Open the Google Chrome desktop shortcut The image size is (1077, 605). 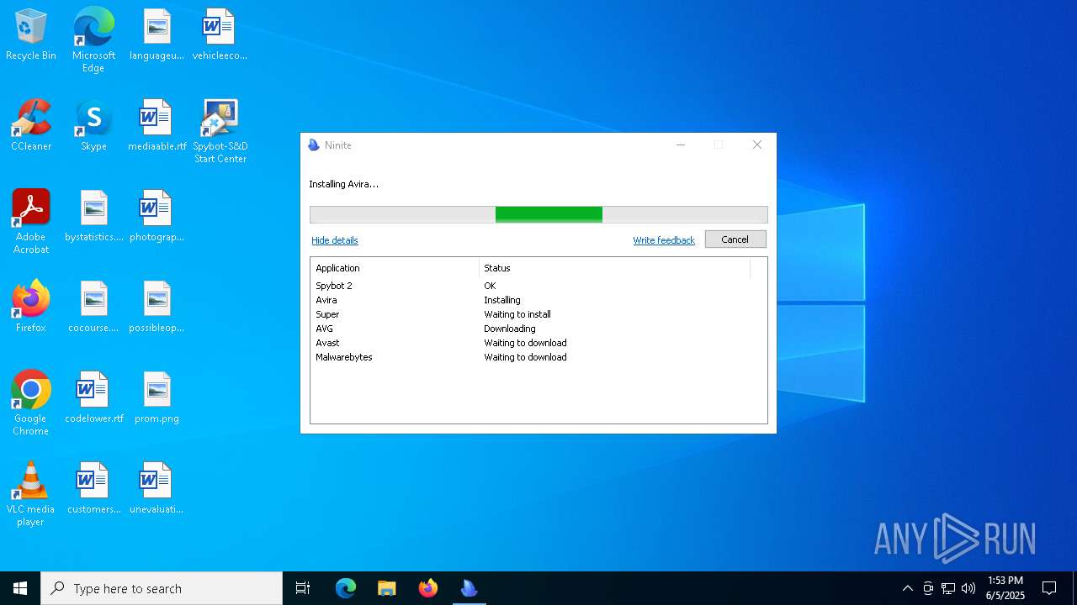31,404
